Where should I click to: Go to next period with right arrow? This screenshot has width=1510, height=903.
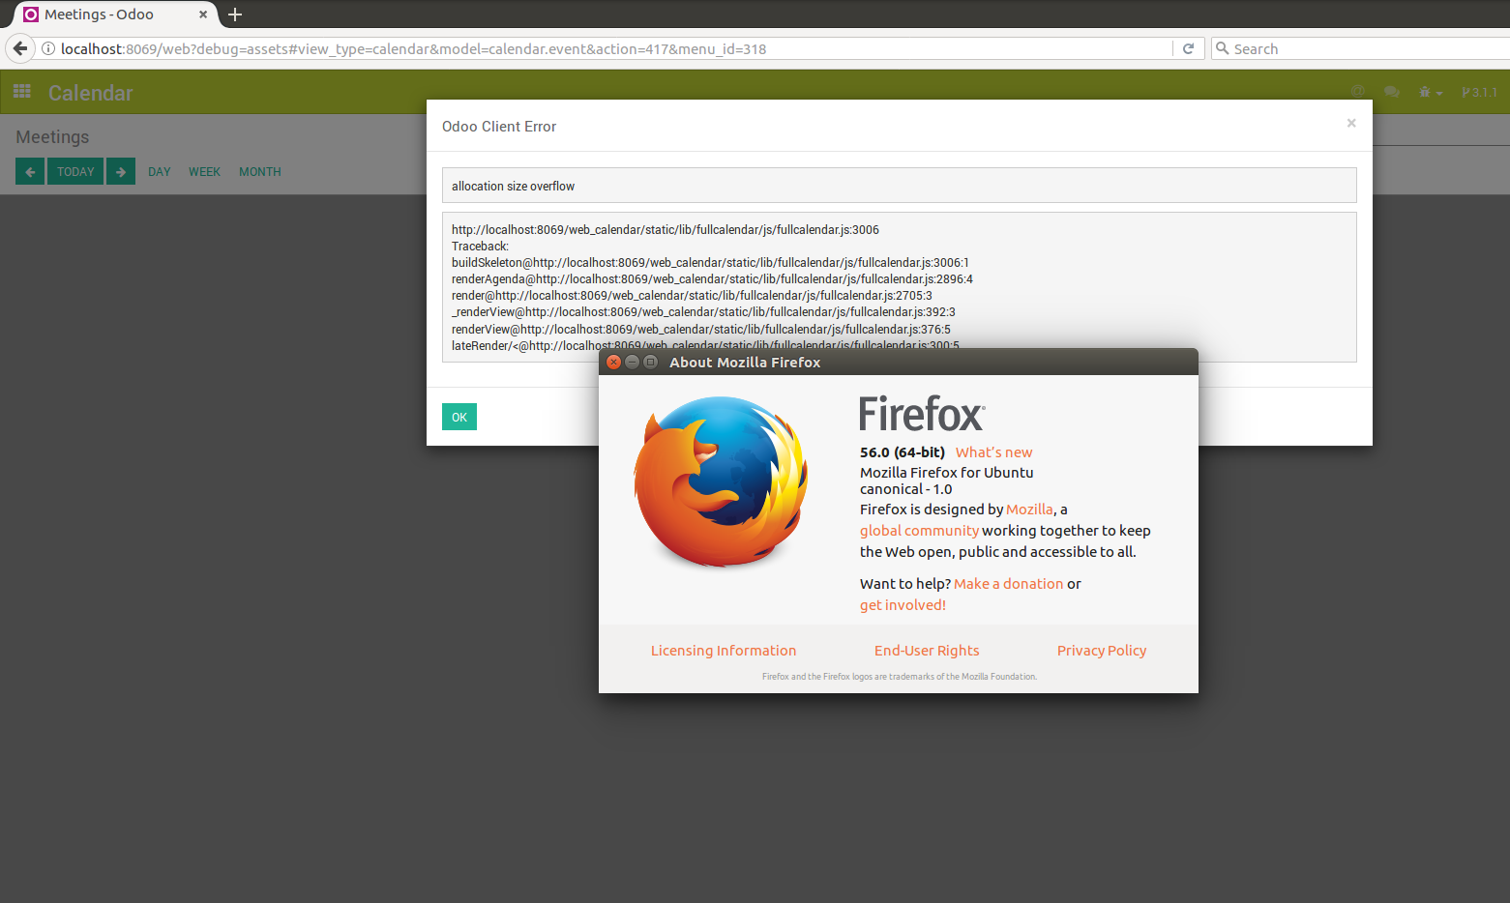click(x=120, y=171)
